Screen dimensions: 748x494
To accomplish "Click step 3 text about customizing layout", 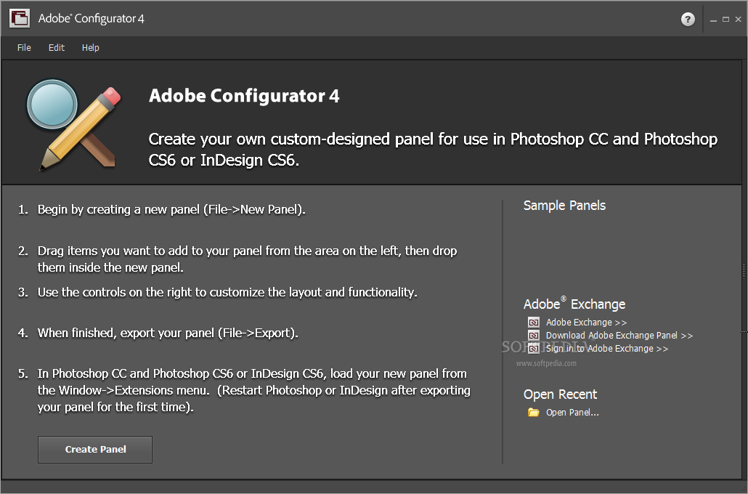I will coord(227,292).
